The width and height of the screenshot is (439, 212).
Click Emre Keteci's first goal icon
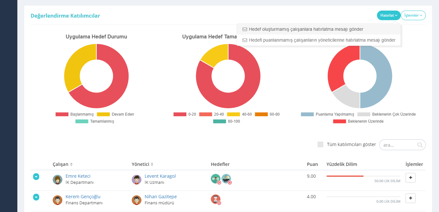[215, 179]
